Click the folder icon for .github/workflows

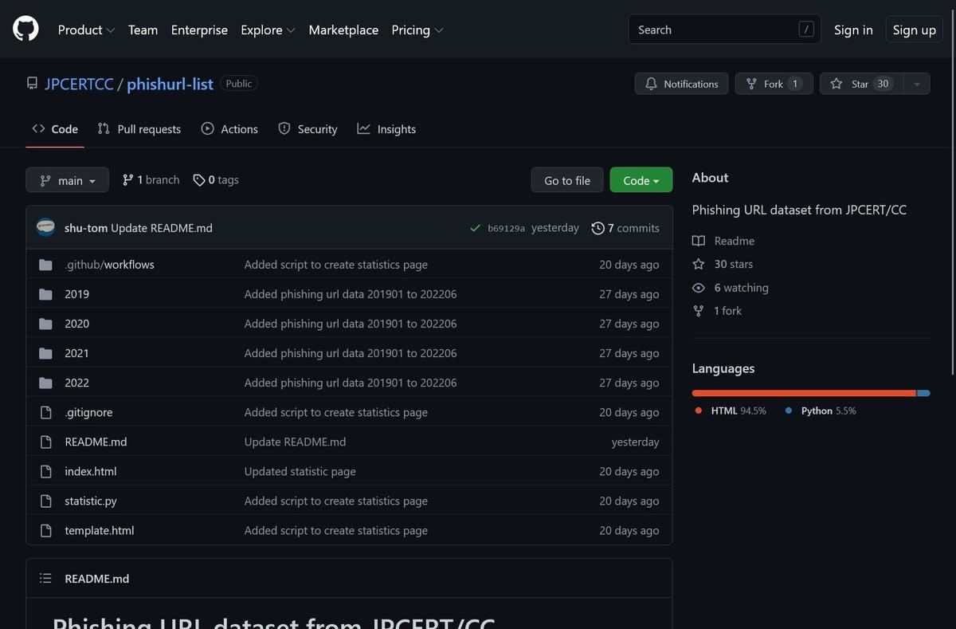(45, 265)
